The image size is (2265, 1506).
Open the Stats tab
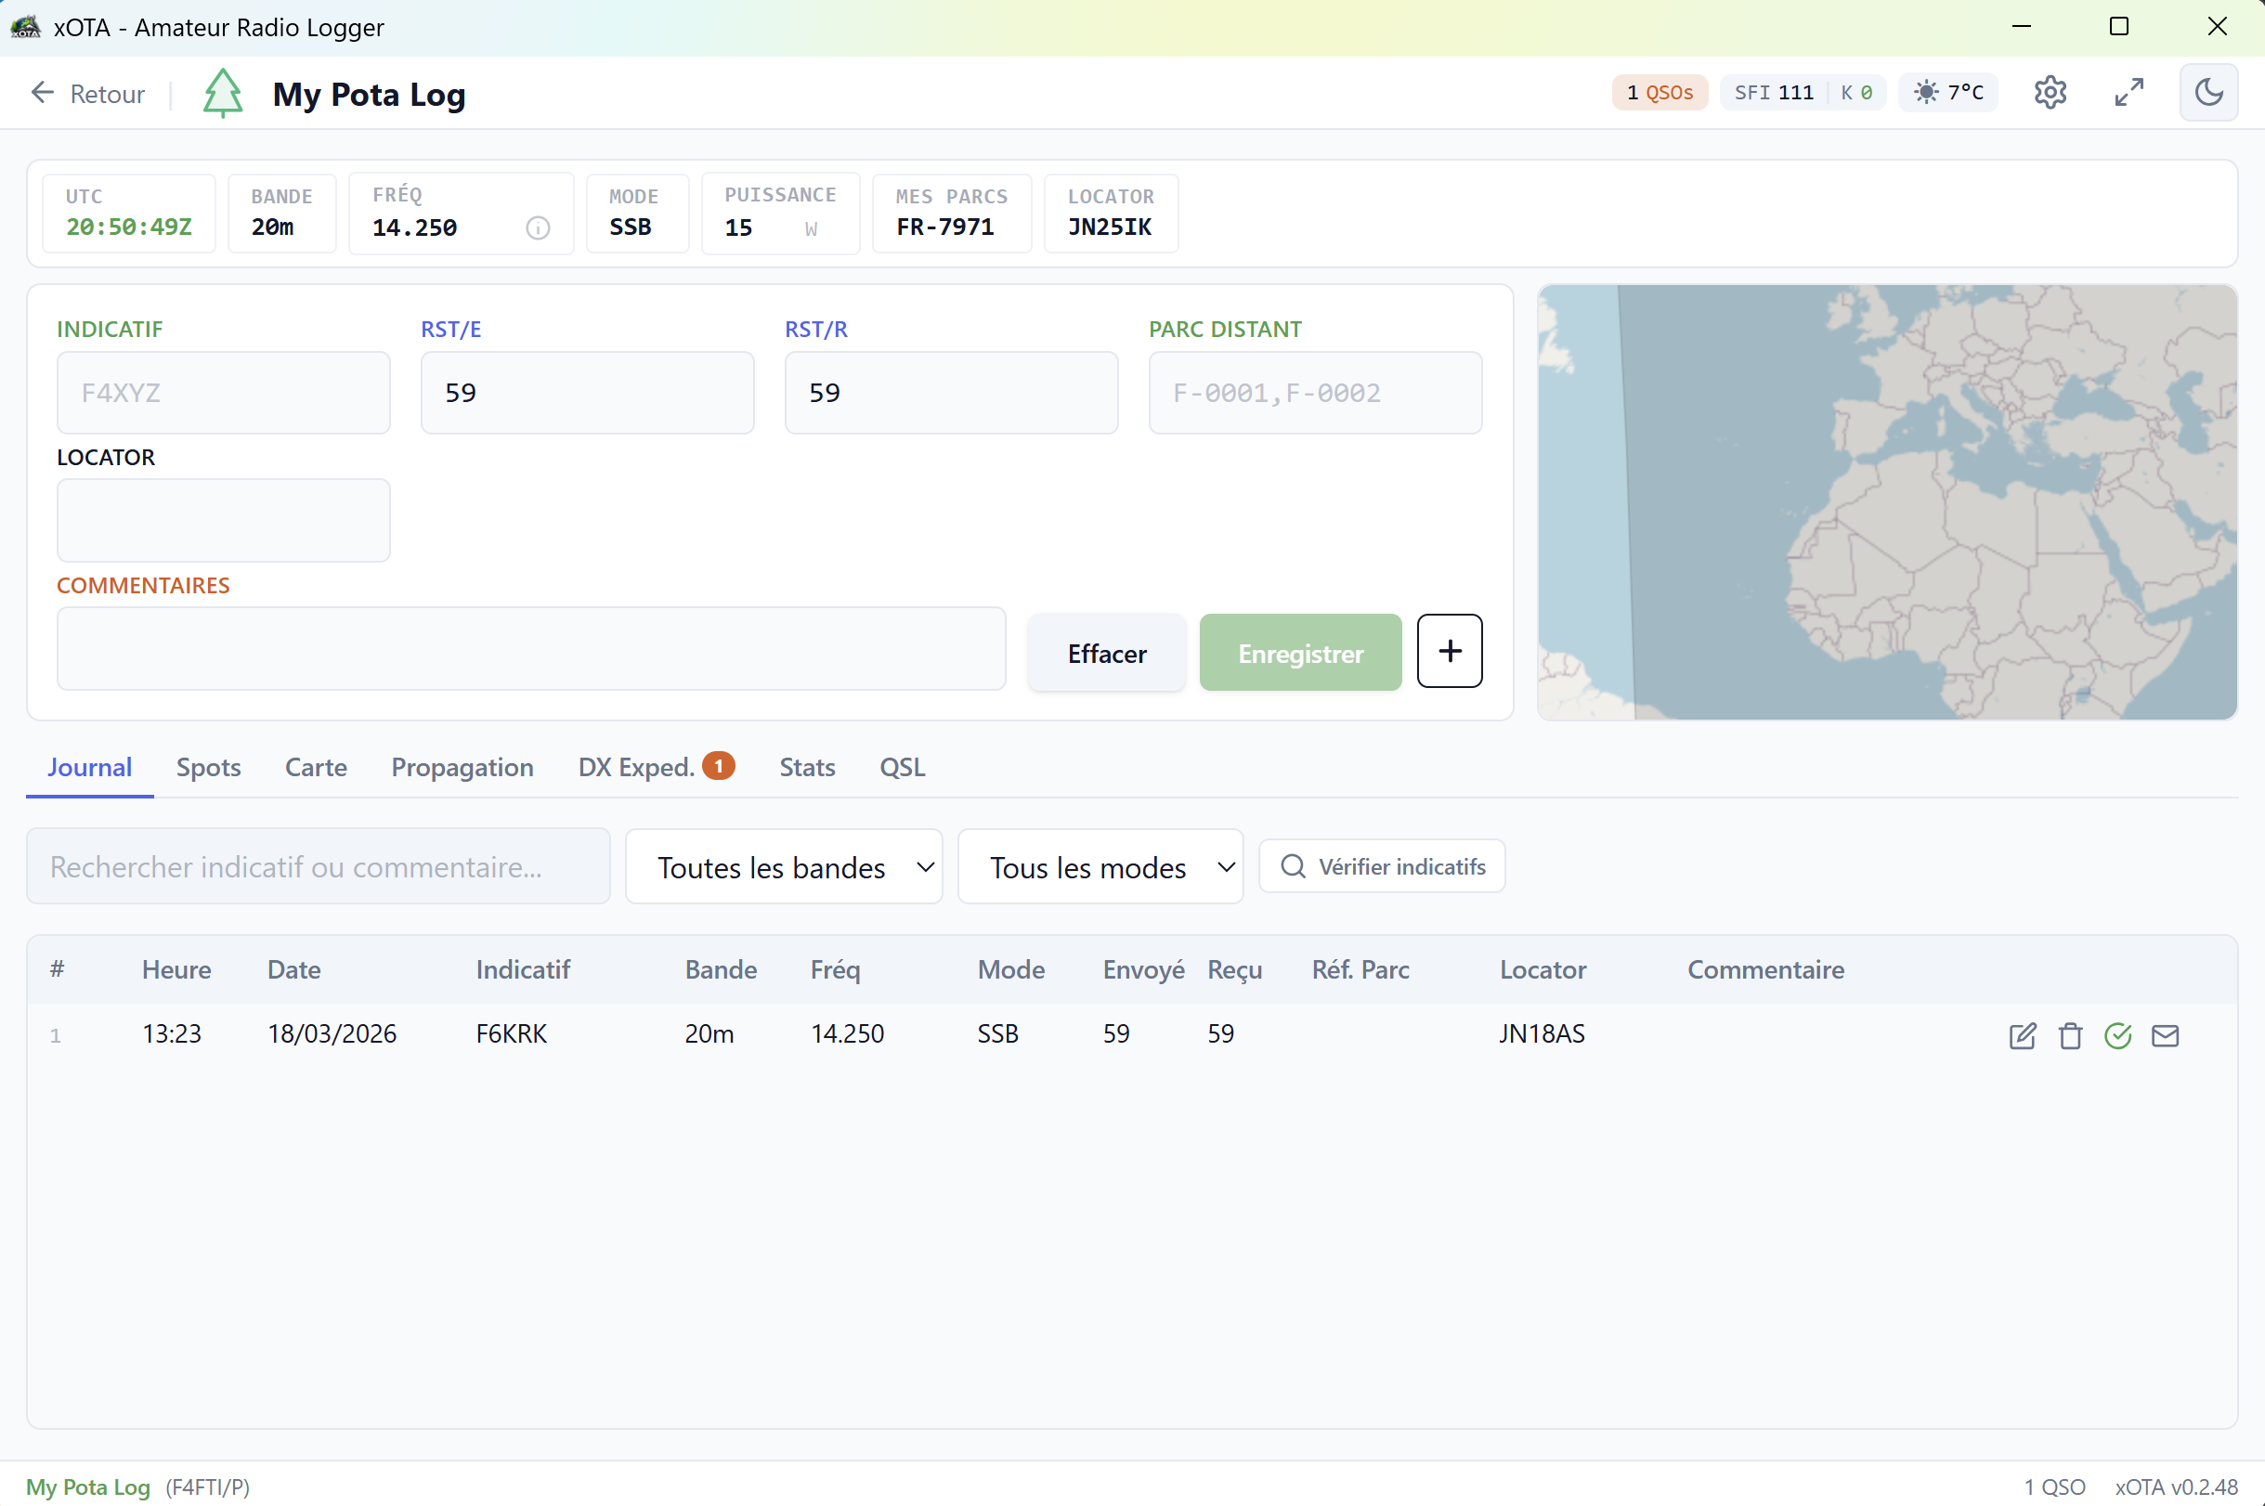[807, 768]
